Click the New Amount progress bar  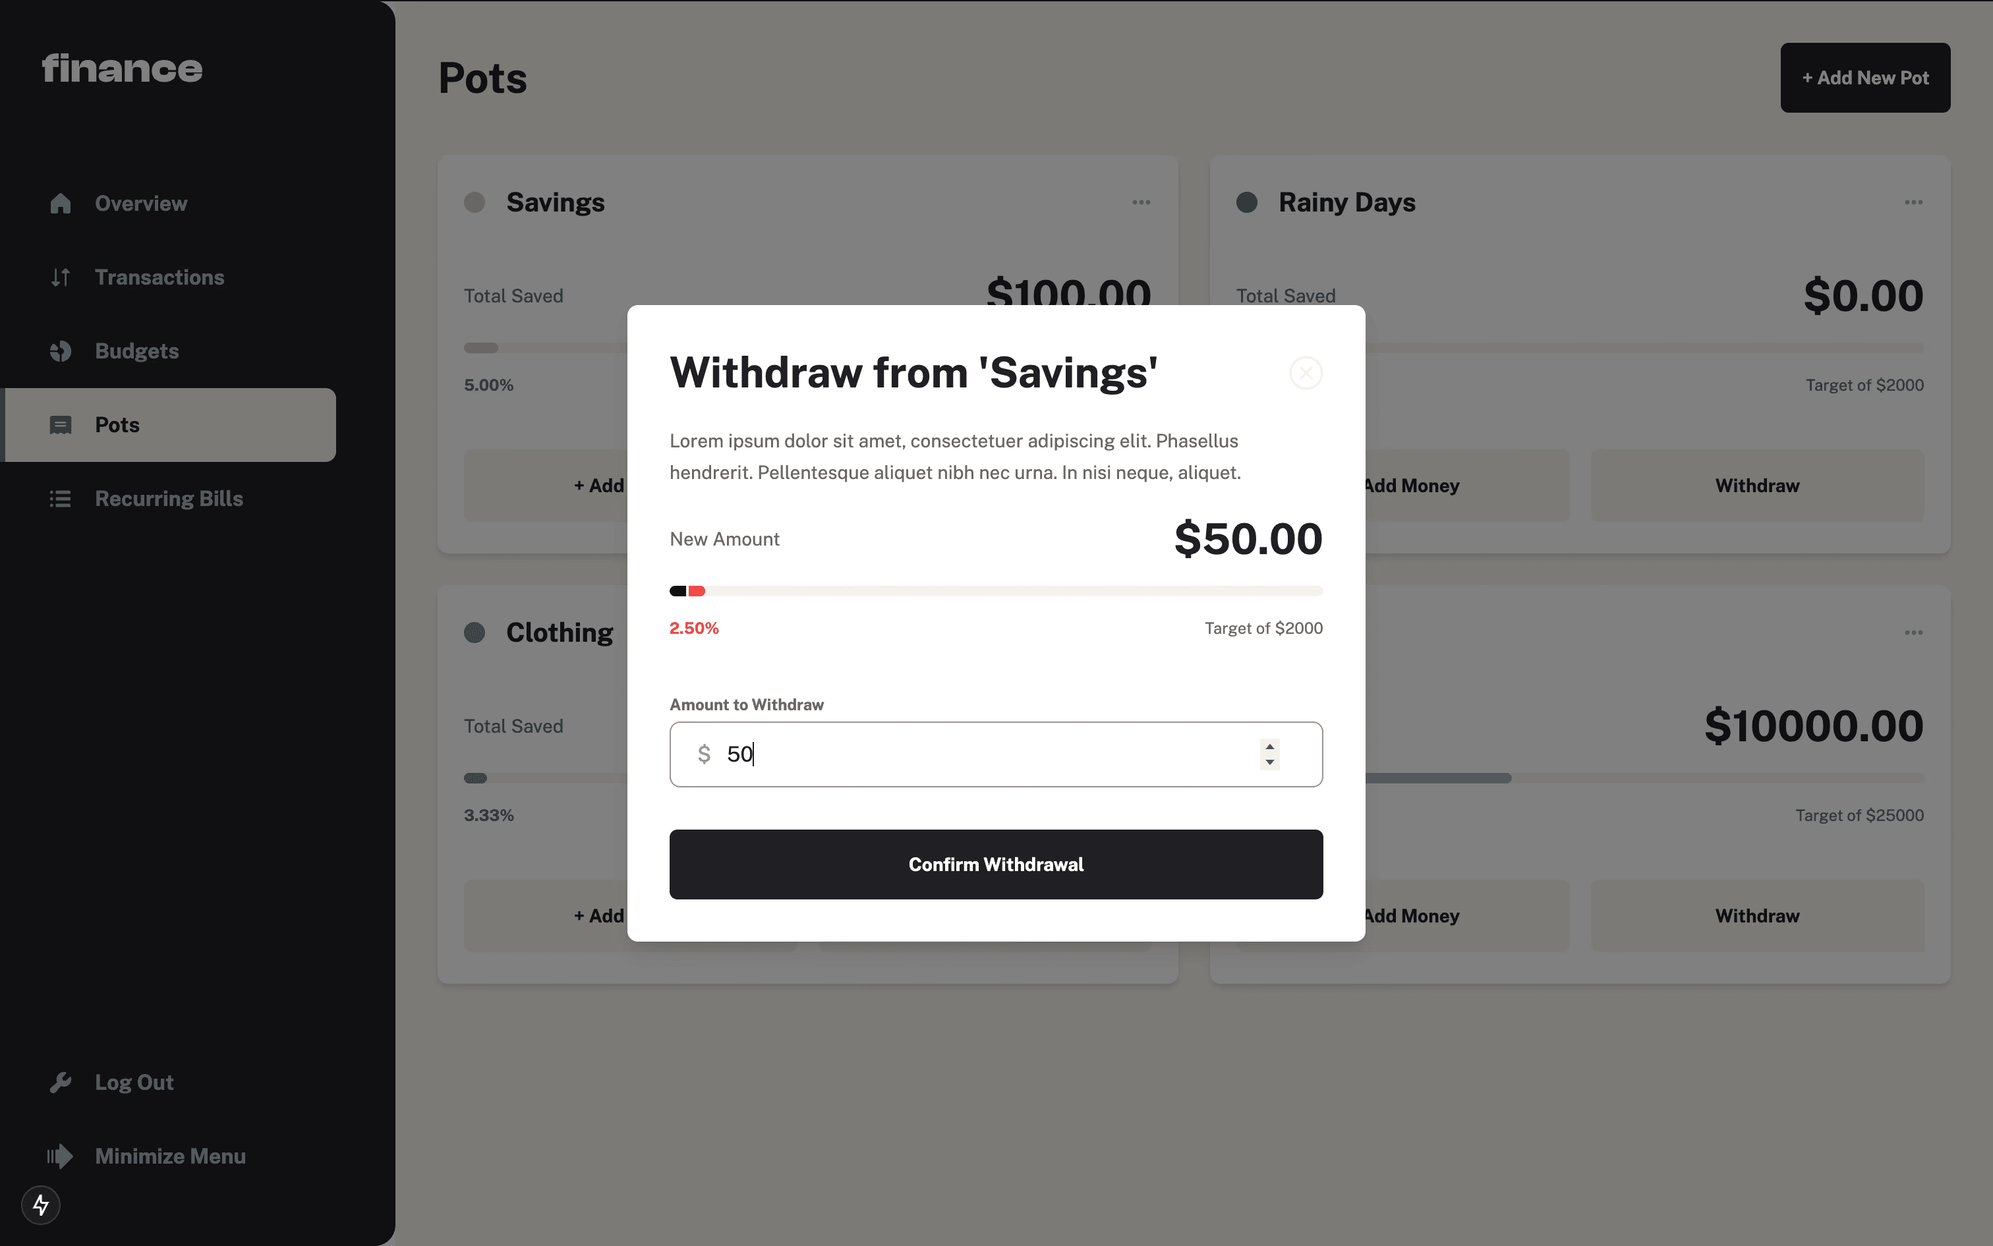[x=996, y=591]
